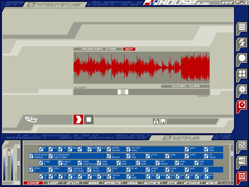Click the question mark help button
249x187 pixels.
[237, 2]
